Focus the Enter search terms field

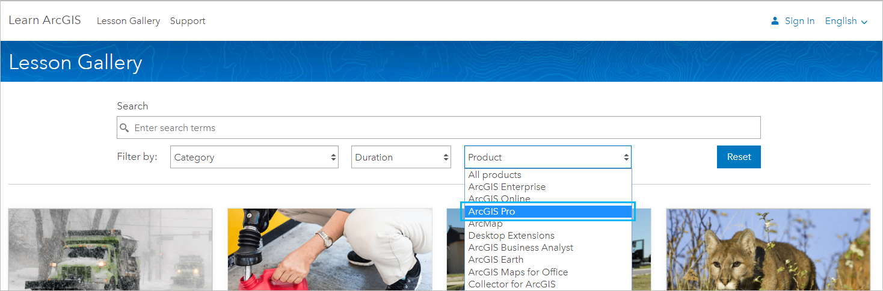438,128
